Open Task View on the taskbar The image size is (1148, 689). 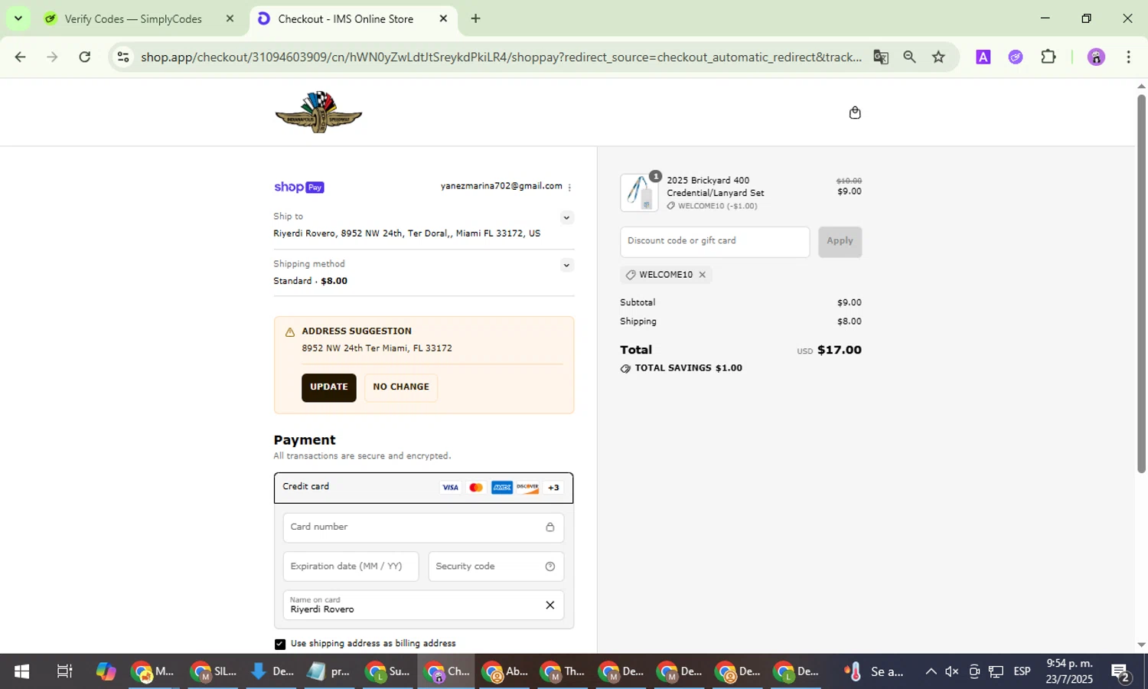[64, 672]
